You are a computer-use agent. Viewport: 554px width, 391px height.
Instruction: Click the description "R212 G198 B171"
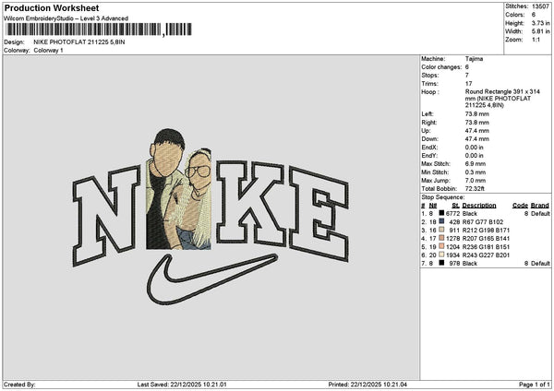click(486, 231)
